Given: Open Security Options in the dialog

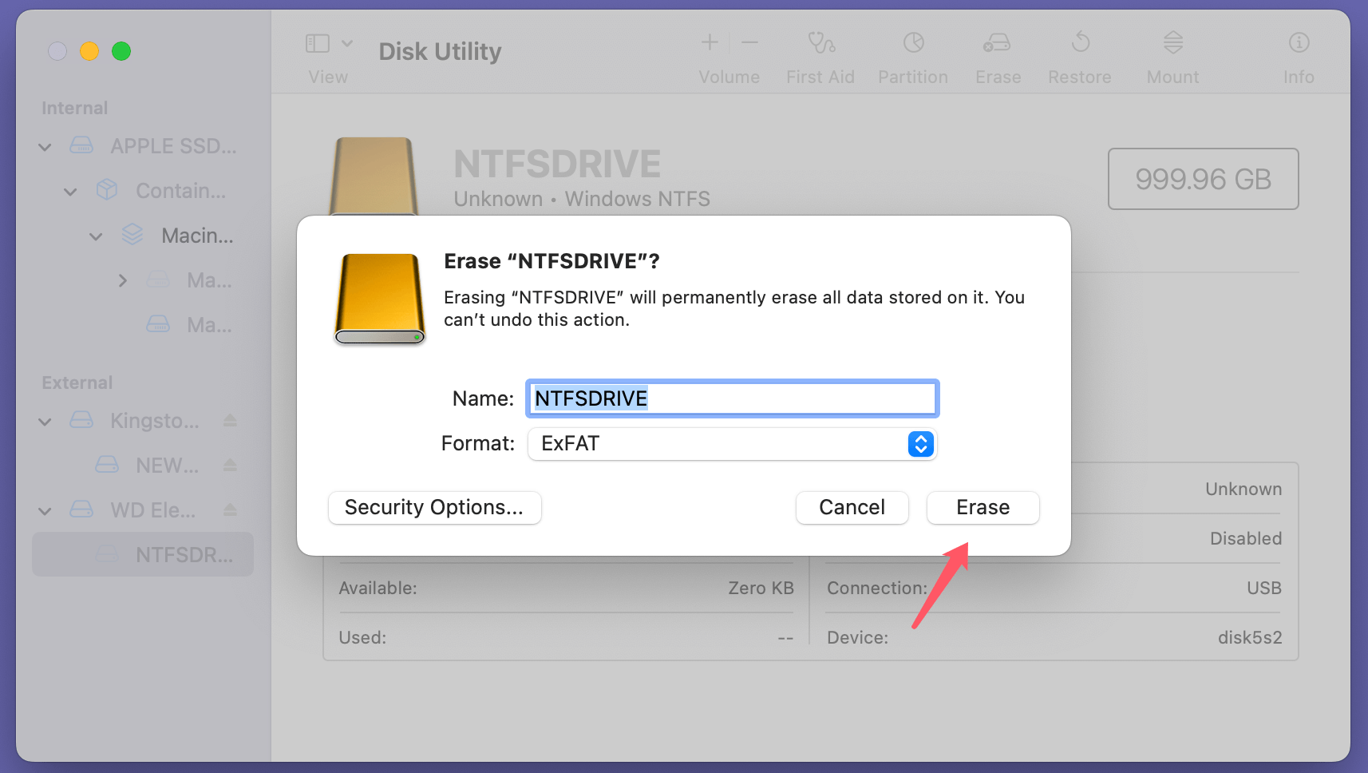Looking at the screenshot, I should [x=434, y=507].
